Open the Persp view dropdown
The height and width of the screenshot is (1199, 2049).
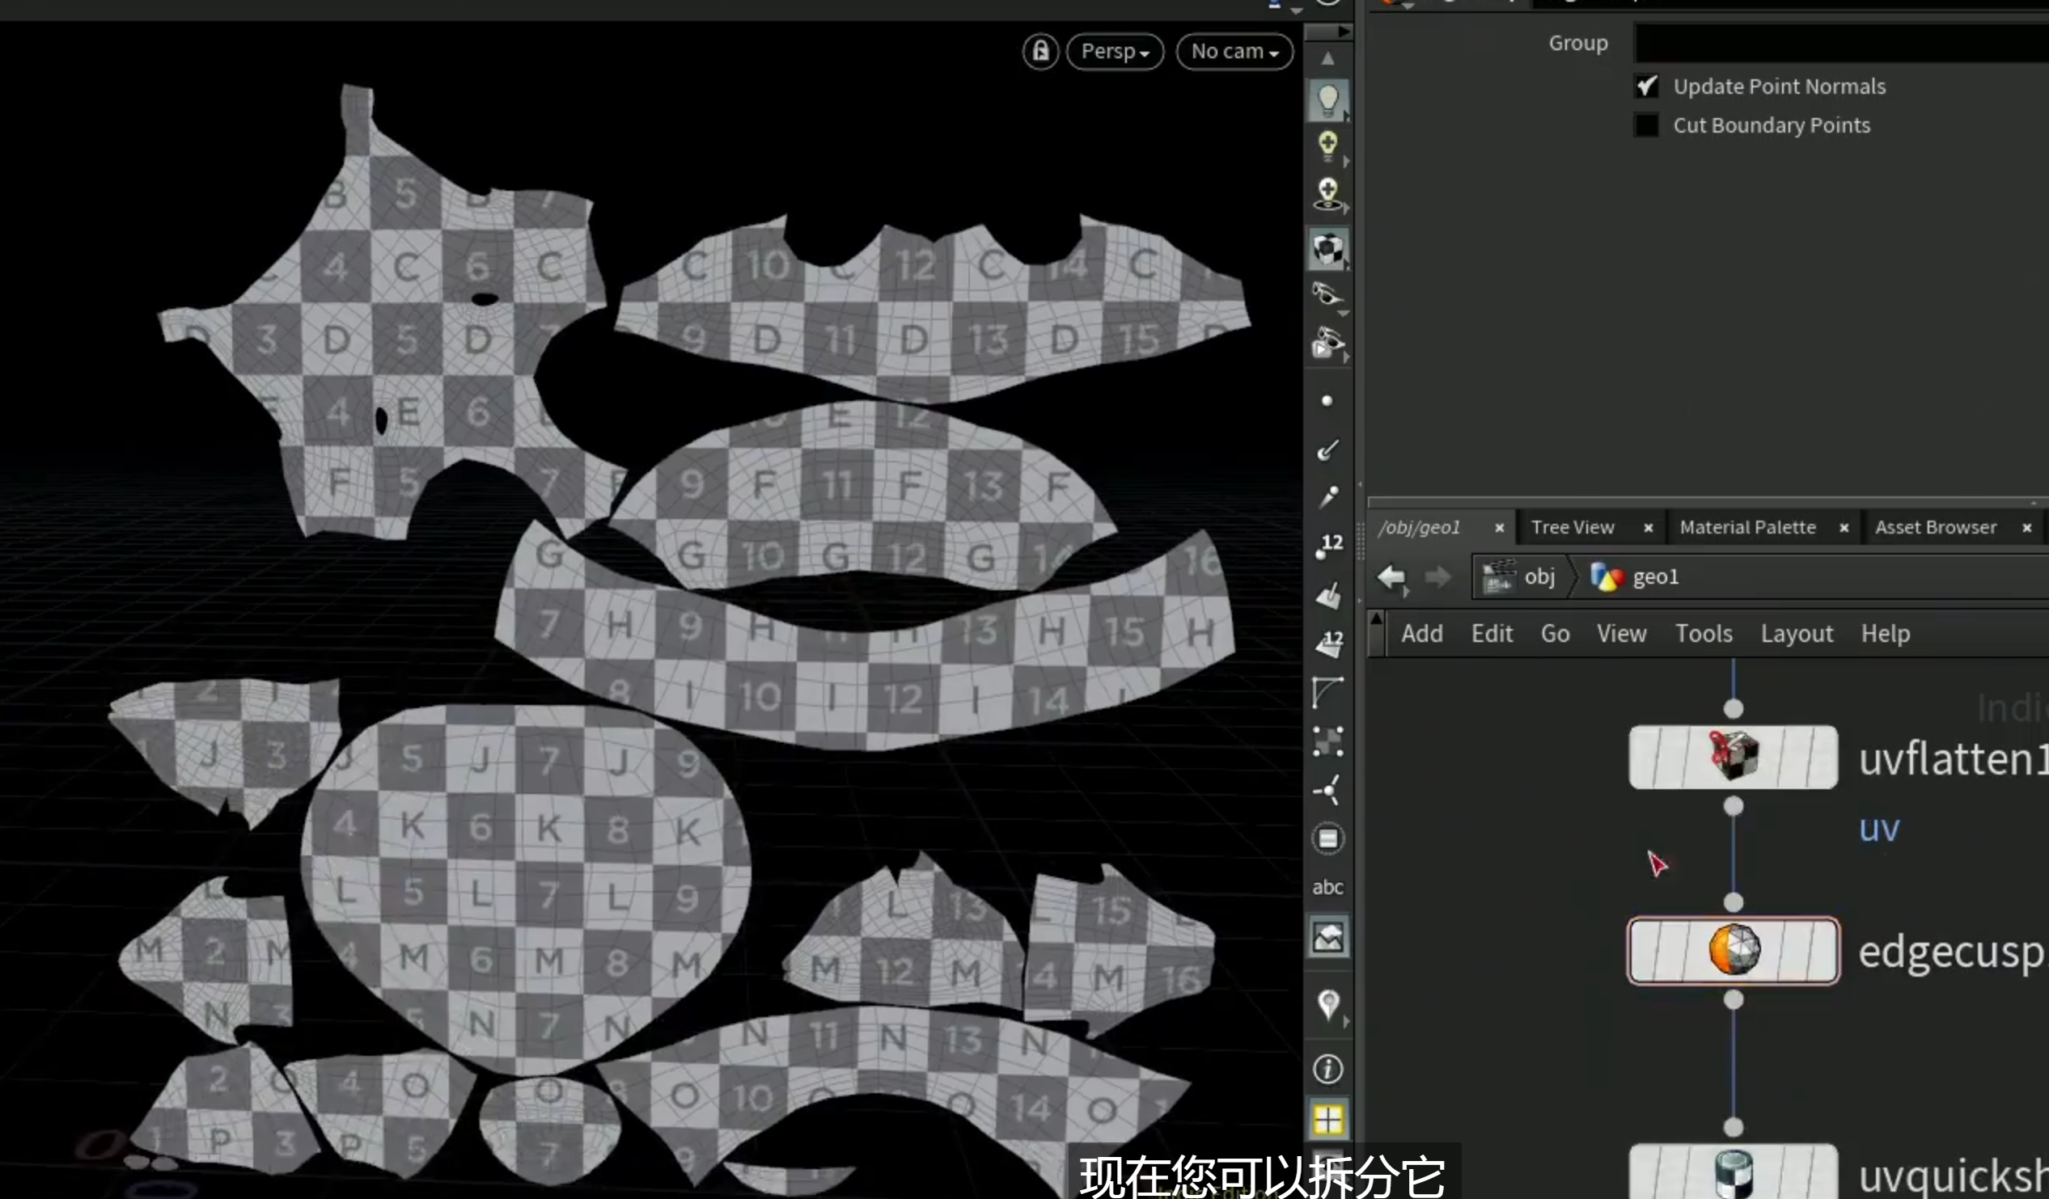1115,52
